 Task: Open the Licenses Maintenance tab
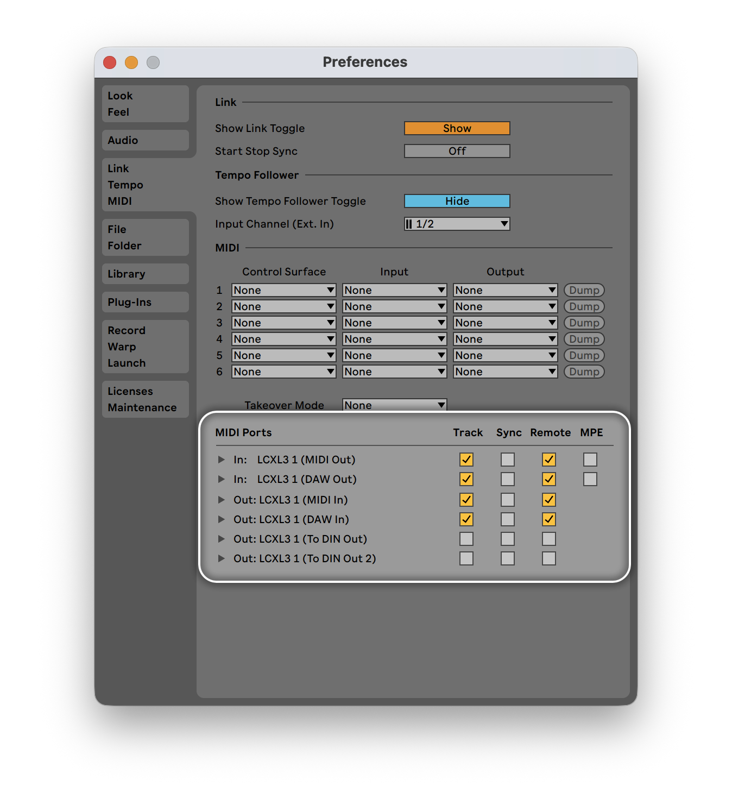point(146,399)
